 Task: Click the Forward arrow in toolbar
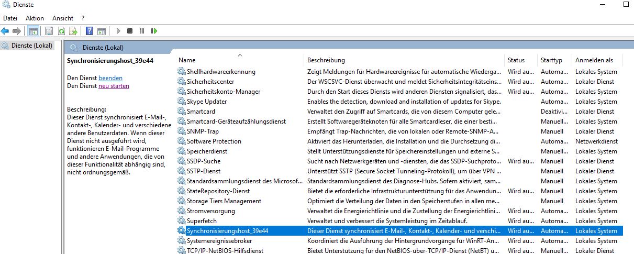tap(17, 31)
